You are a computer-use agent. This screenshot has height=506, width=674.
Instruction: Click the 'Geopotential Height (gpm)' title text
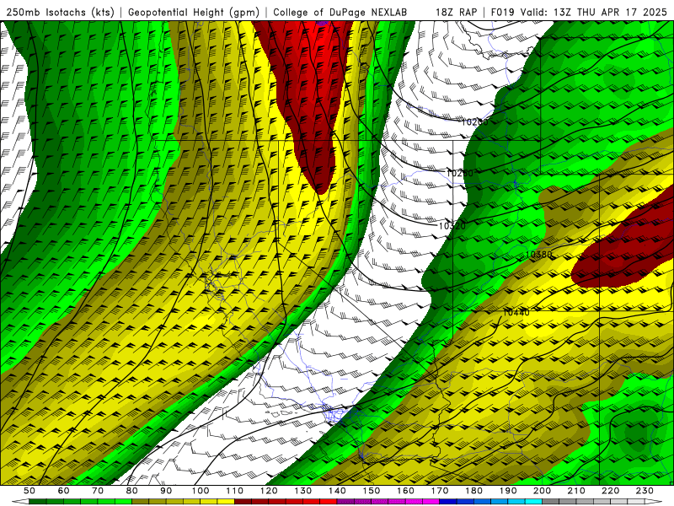tap(194, 13)
